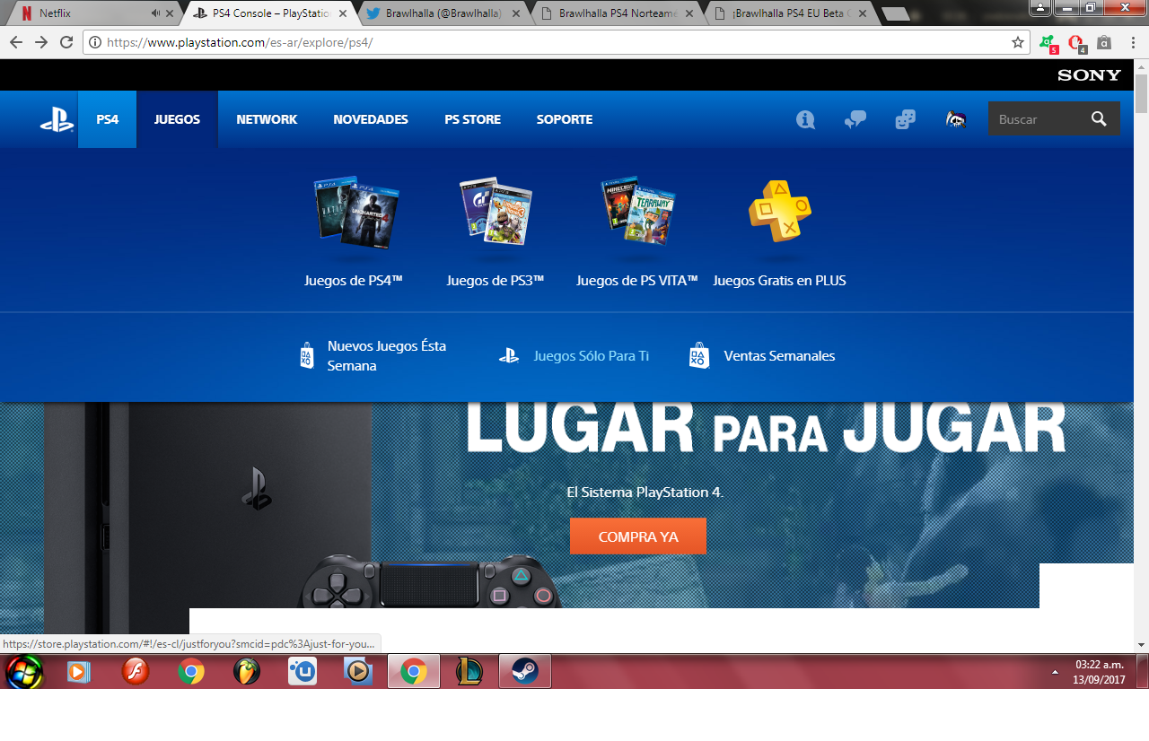
Task: Go forward with the browser forward arrow
Action: click(x=41, y=42)
